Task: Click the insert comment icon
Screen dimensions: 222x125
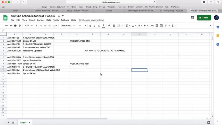Action: [x=157, y=26]
